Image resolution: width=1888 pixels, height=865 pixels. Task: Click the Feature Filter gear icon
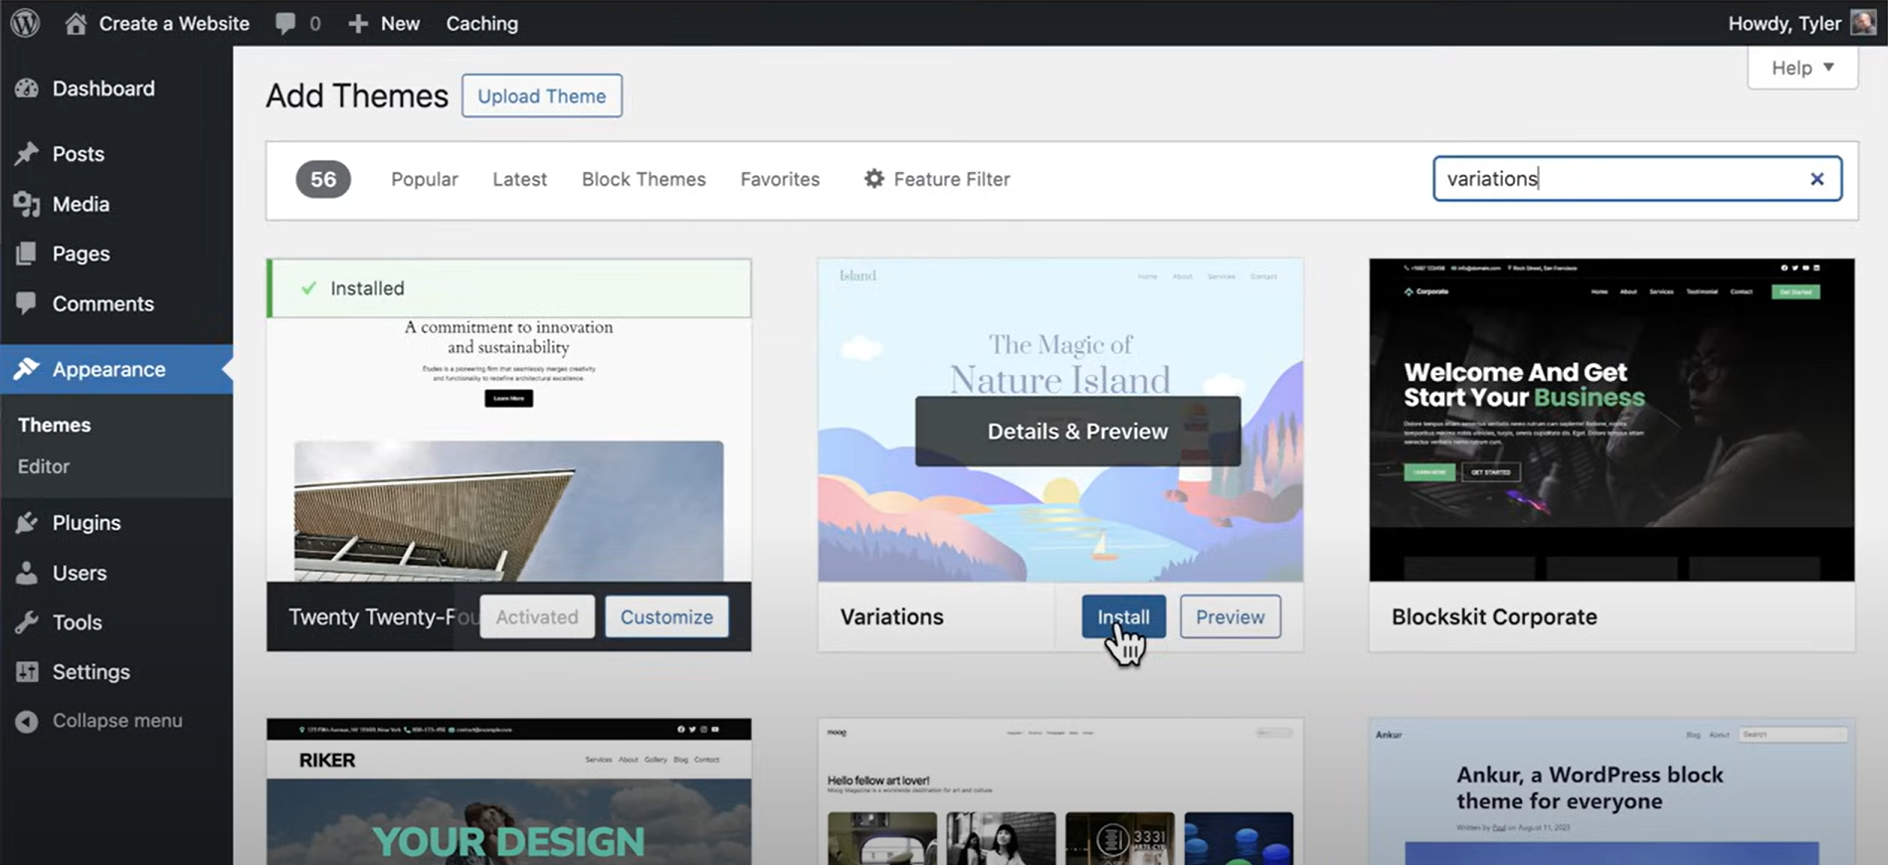873,179
